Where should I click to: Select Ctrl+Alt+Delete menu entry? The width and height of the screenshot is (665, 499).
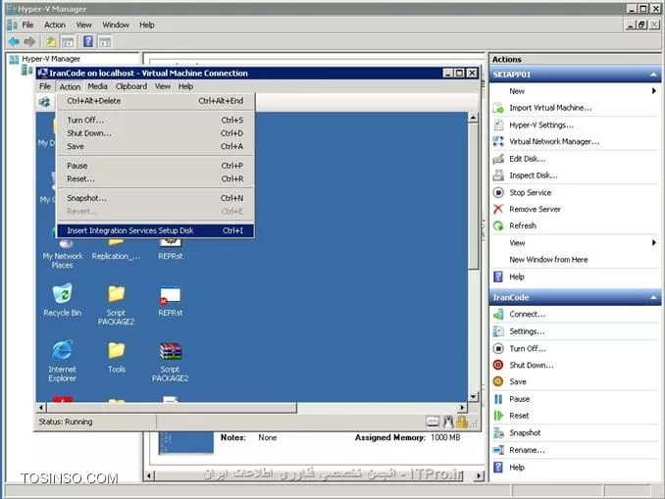156,101
